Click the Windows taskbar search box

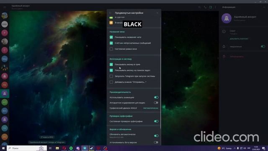pos(27,148)
